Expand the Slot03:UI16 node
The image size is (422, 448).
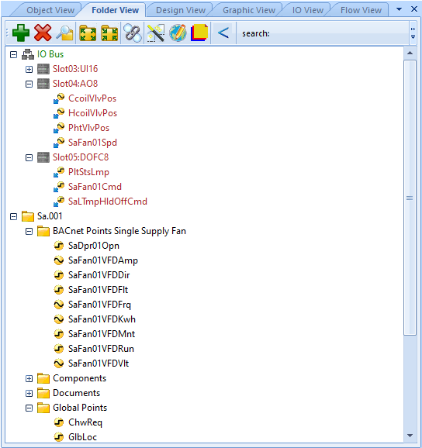[29, 70]
